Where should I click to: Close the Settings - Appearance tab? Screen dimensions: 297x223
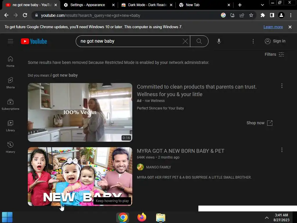(113, 5)
